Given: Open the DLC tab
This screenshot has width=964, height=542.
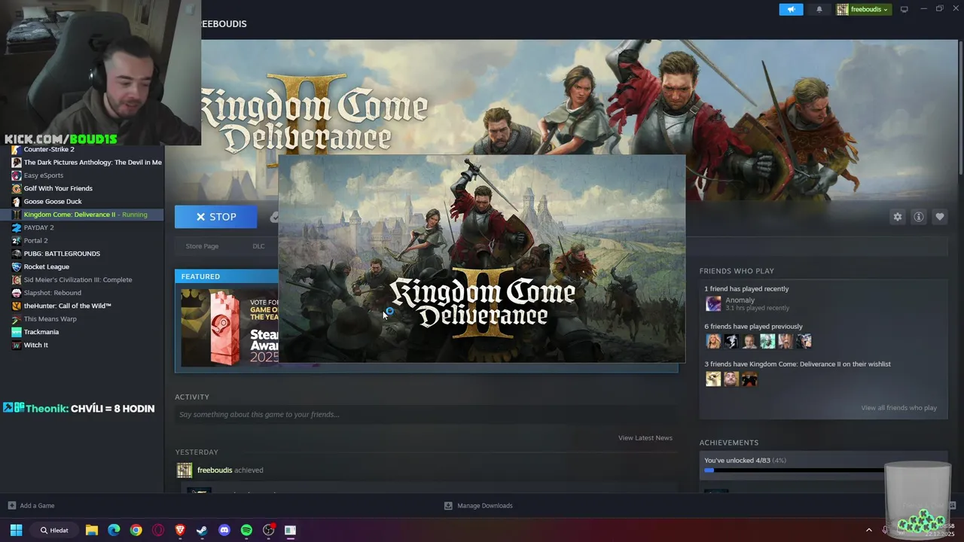Looking at the screenshot, I should 258,246.
